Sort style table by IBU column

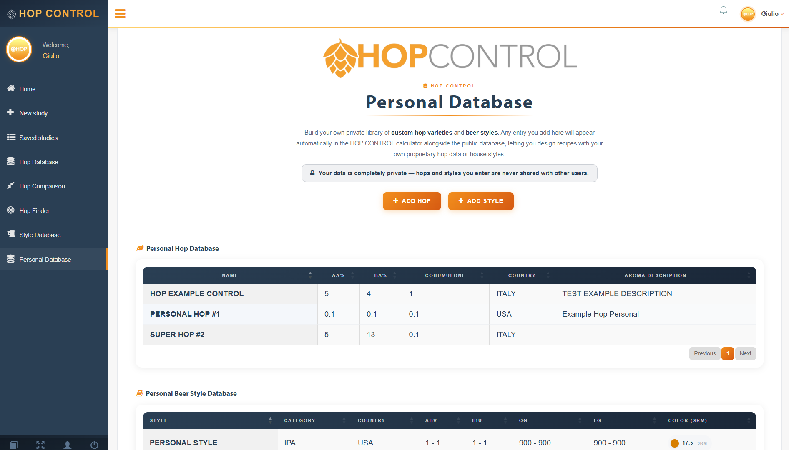[x=489, y=420]
